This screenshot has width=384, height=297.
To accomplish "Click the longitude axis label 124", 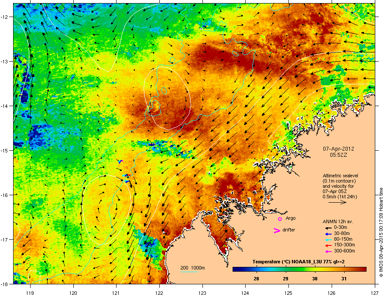I will click(245, 293).
